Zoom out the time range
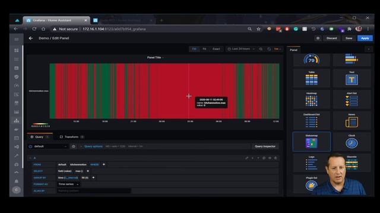Image resolution: width=380 pixels, height=213 pixels. tap(261, 49)
